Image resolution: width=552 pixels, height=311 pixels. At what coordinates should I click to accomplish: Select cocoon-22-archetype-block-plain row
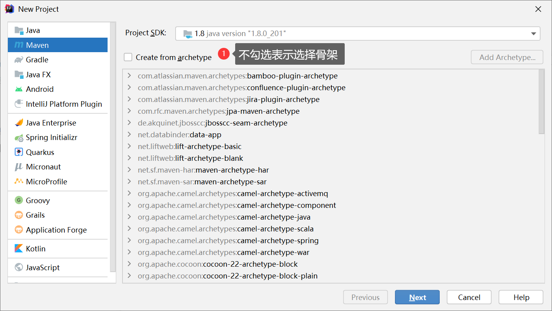pyautogui.click(x=331, y=276)
